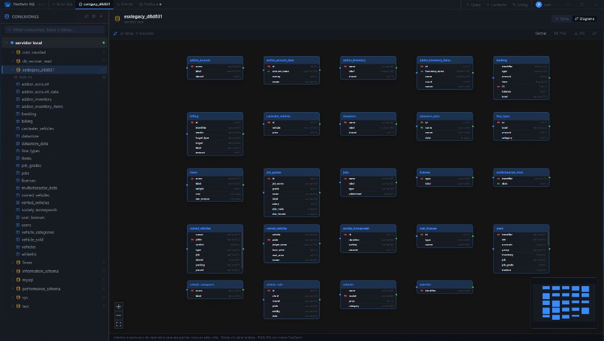
Task: Click the banking table header in diagram
Action: tap(521, 60)
